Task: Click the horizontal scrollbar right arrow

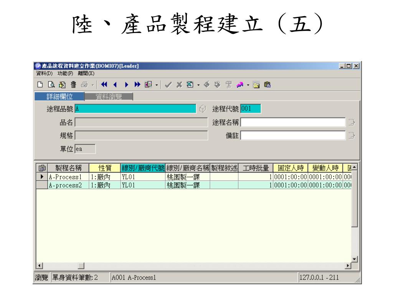Action: click(x=348, y=265)
